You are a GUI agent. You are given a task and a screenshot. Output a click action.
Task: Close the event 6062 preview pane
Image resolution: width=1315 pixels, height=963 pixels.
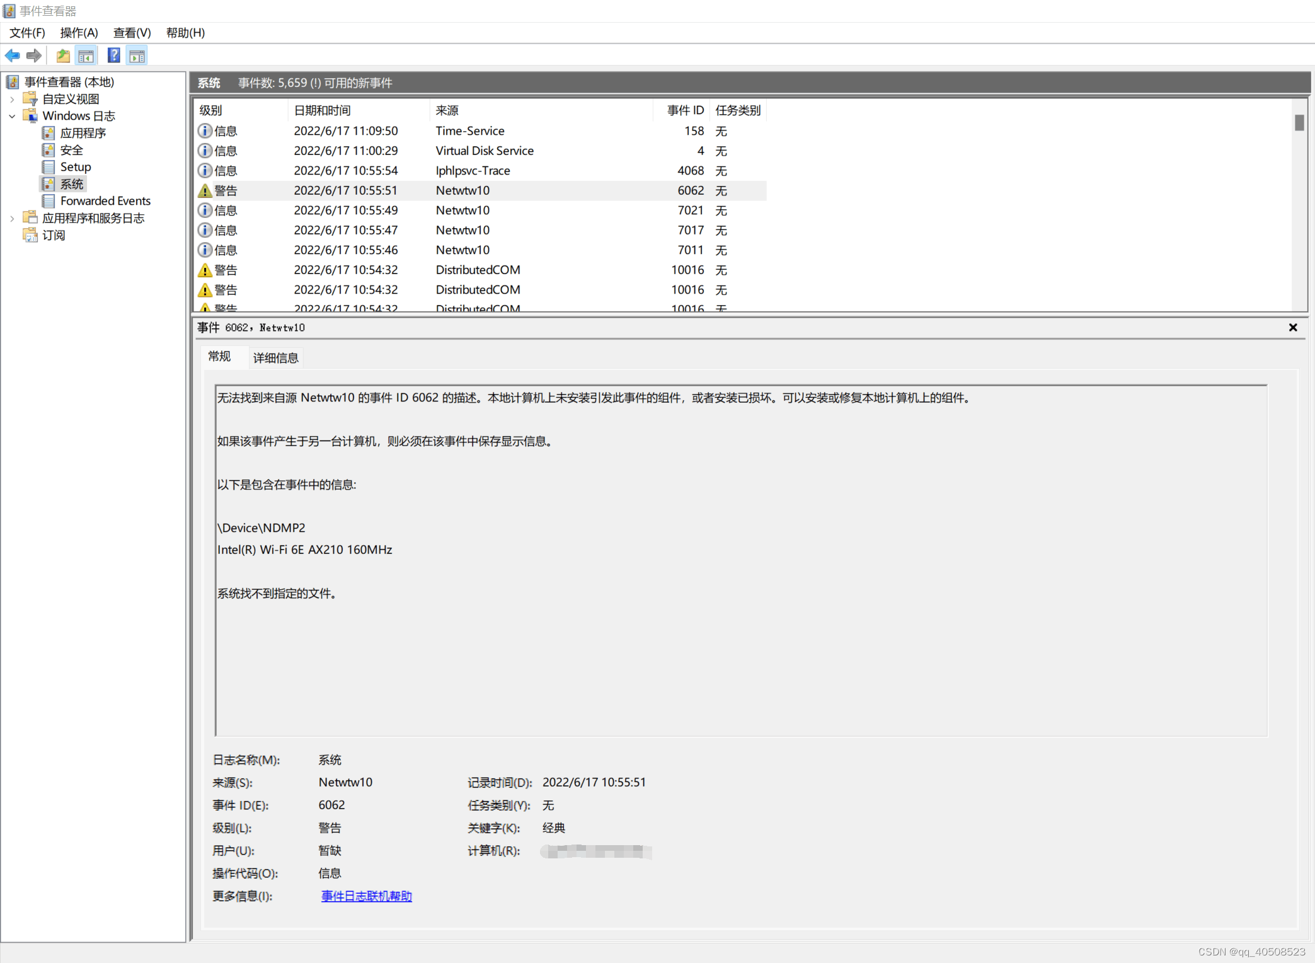click(1292, 328)
